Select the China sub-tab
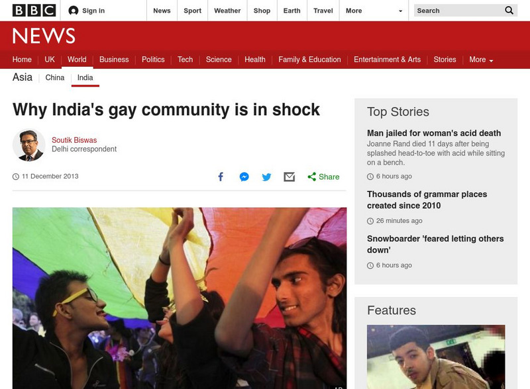 coord(55,77)
